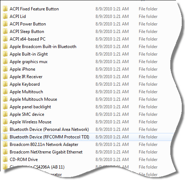Select the folder icon for ACPI Power Button

[x=5, y=24]
